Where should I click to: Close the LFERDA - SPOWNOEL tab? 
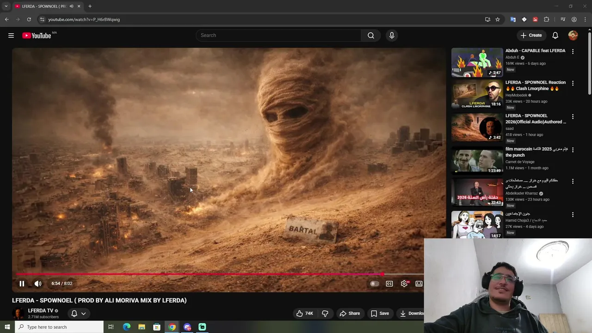tap(79, 6)
